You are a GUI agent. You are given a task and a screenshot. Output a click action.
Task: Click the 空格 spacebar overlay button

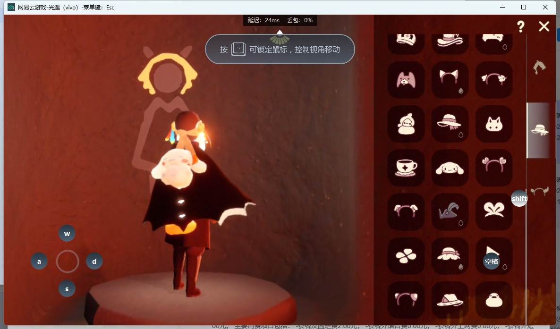click(x=492, y=261)
